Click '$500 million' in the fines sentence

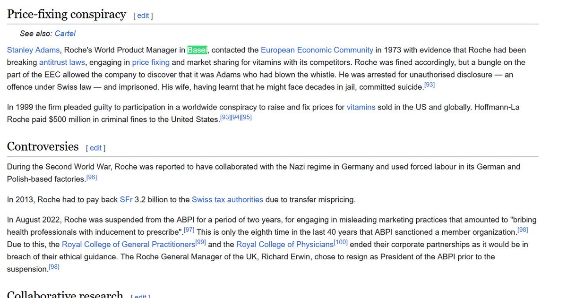pyautogui.click(x=69, y=119)
